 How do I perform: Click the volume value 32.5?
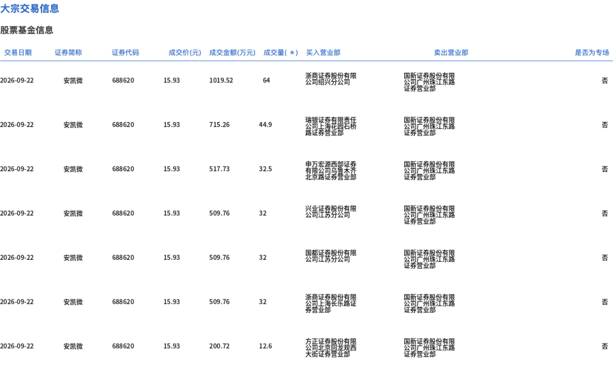(x=265, y=169)
